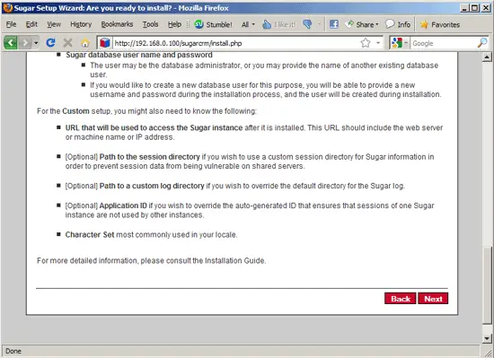Maximize the Firefox window
This screenshot has width=494, height=358.
(474, 8)
